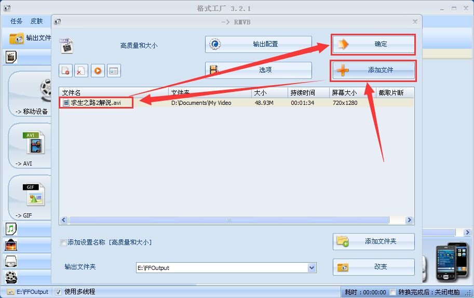Click the 屏幕大小 column header
Screen dimensions: 474x298
click(353, 92)
